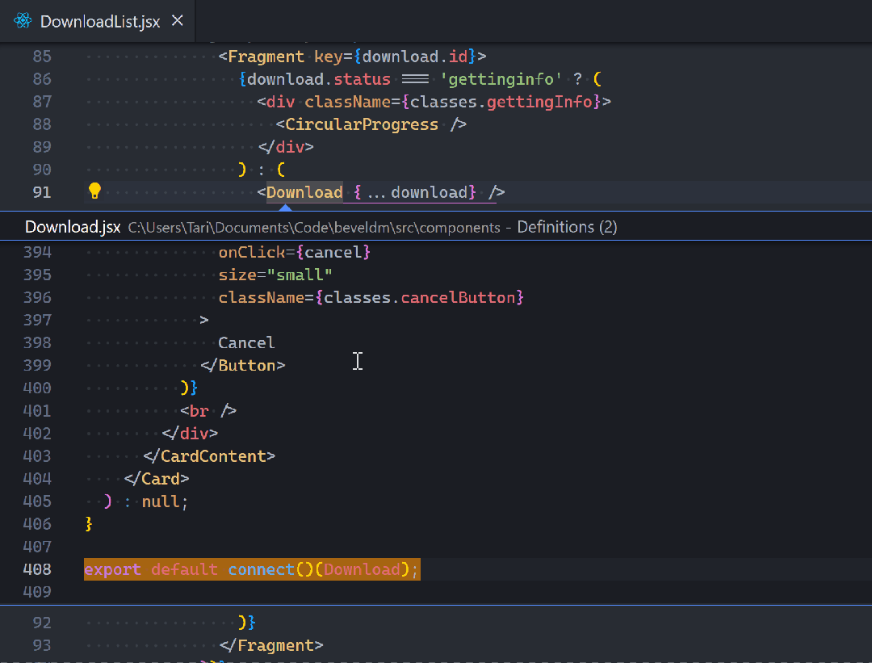Click classes.cancelButton on line 396
The height and width of the screenshot is (663, 872).
(420, 298)
